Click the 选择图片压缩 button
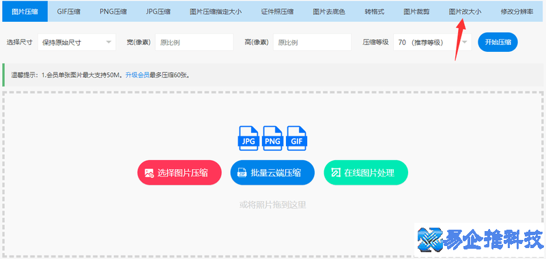 [x=179, y=172]
